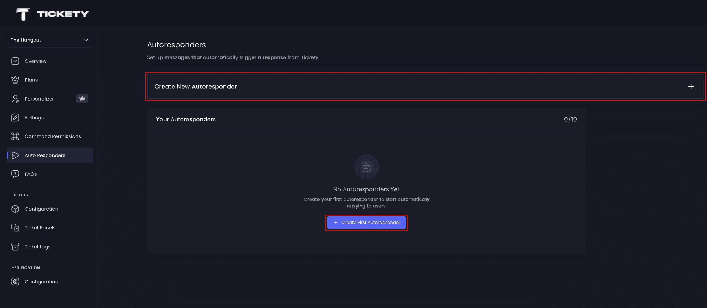Open Plans via the crown icon
The height and width of the screenshot is (308, 707).
[15, 80]
